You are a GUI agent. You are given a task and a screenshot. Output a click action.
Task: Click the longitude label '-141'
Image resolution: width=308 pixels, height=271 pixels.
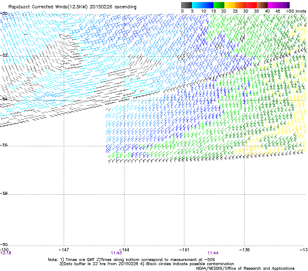184,250
